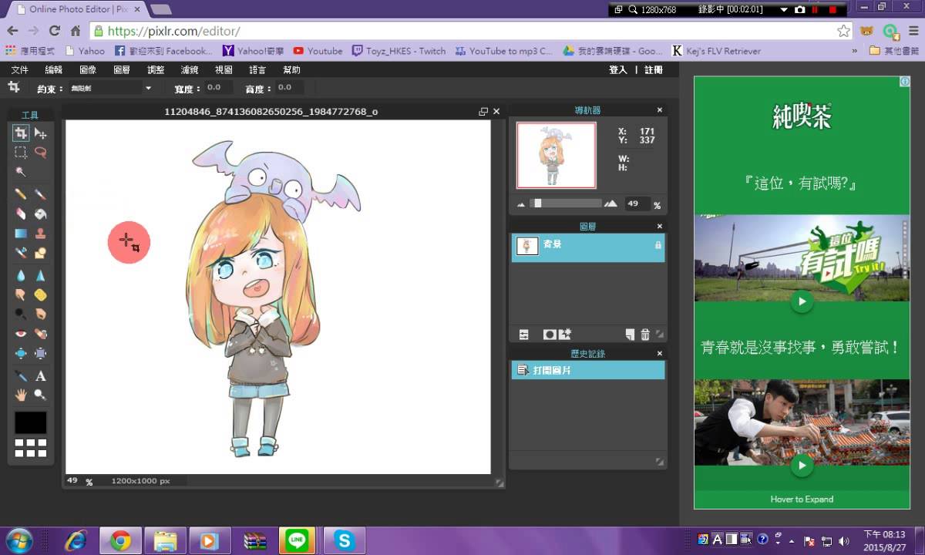Image resolution: width=925 pixels, height=555 pixels.
Task: Click the navigator zoom slider handle
Action: pos(537,203)
